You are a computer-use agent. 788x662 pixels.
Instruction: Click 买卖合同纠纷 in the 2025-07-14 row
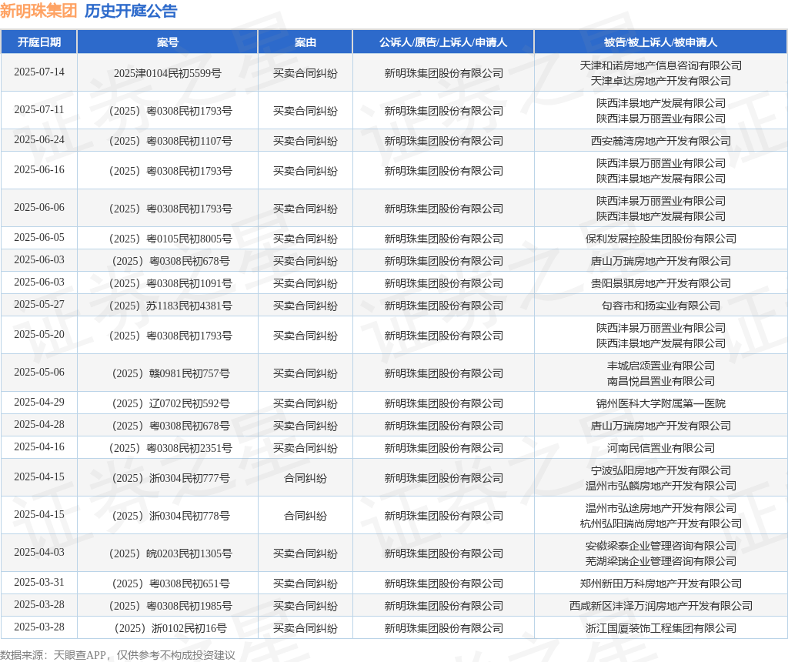(x=305, y=73)
